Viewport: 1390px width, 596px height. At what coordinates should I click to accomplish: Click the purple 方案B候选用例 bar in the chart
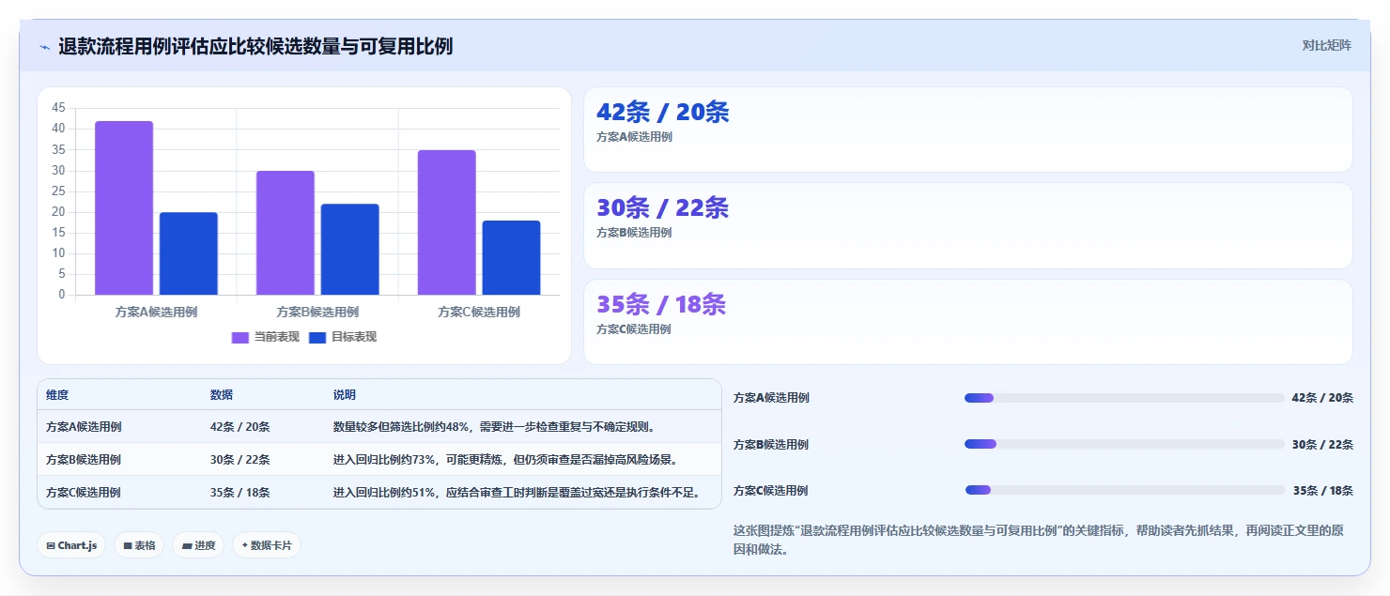point(286,233)
